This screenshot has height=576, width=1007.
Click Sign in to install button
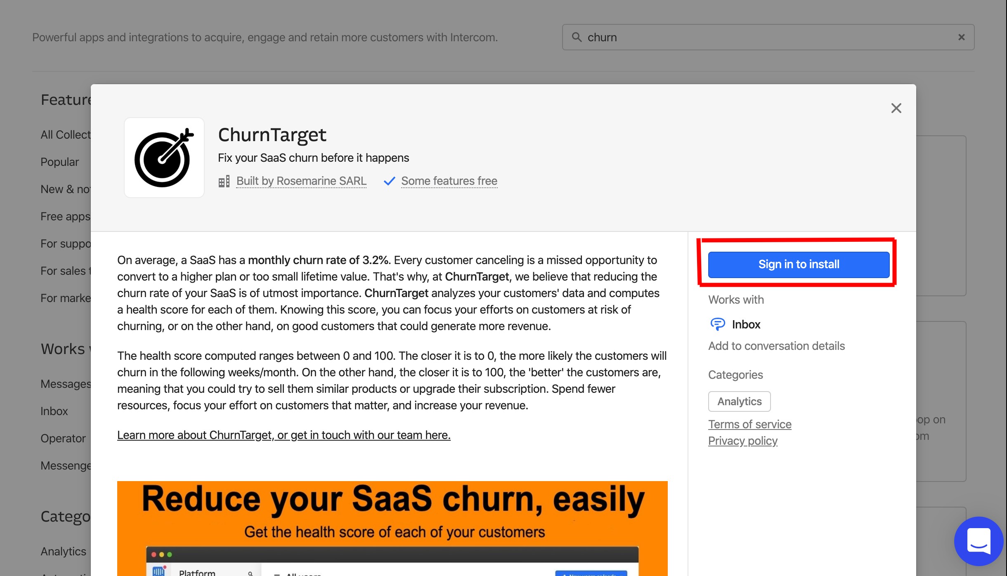coord(799,264)
